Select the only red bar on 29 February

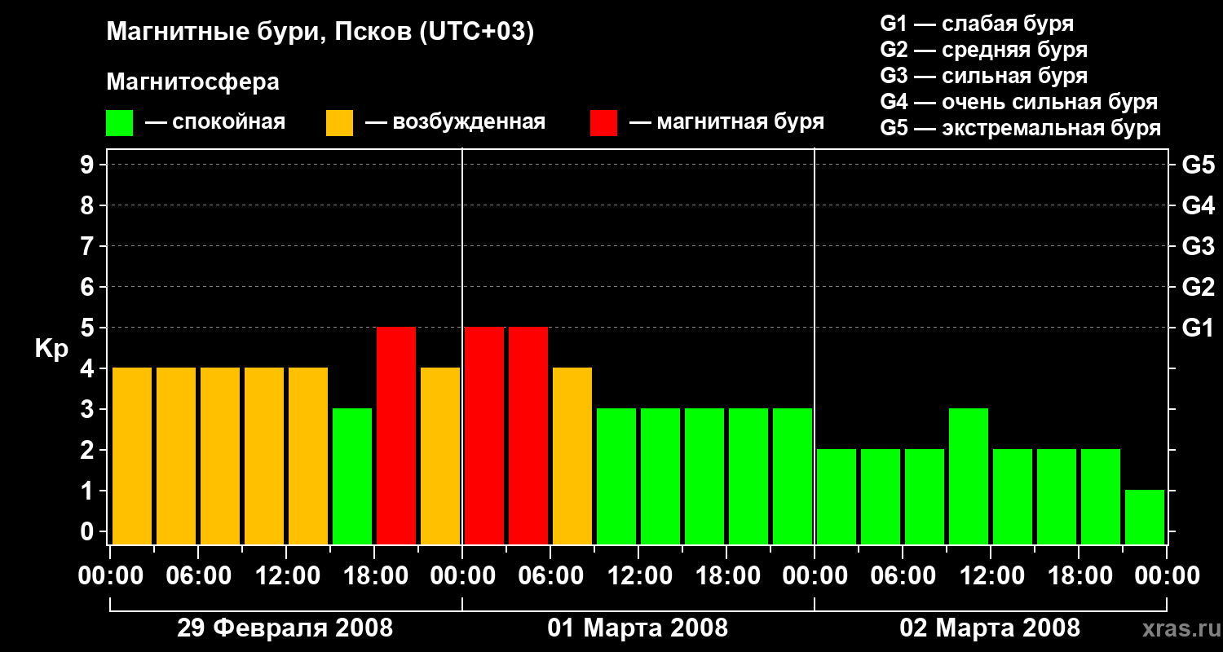(x=396, y=436)
